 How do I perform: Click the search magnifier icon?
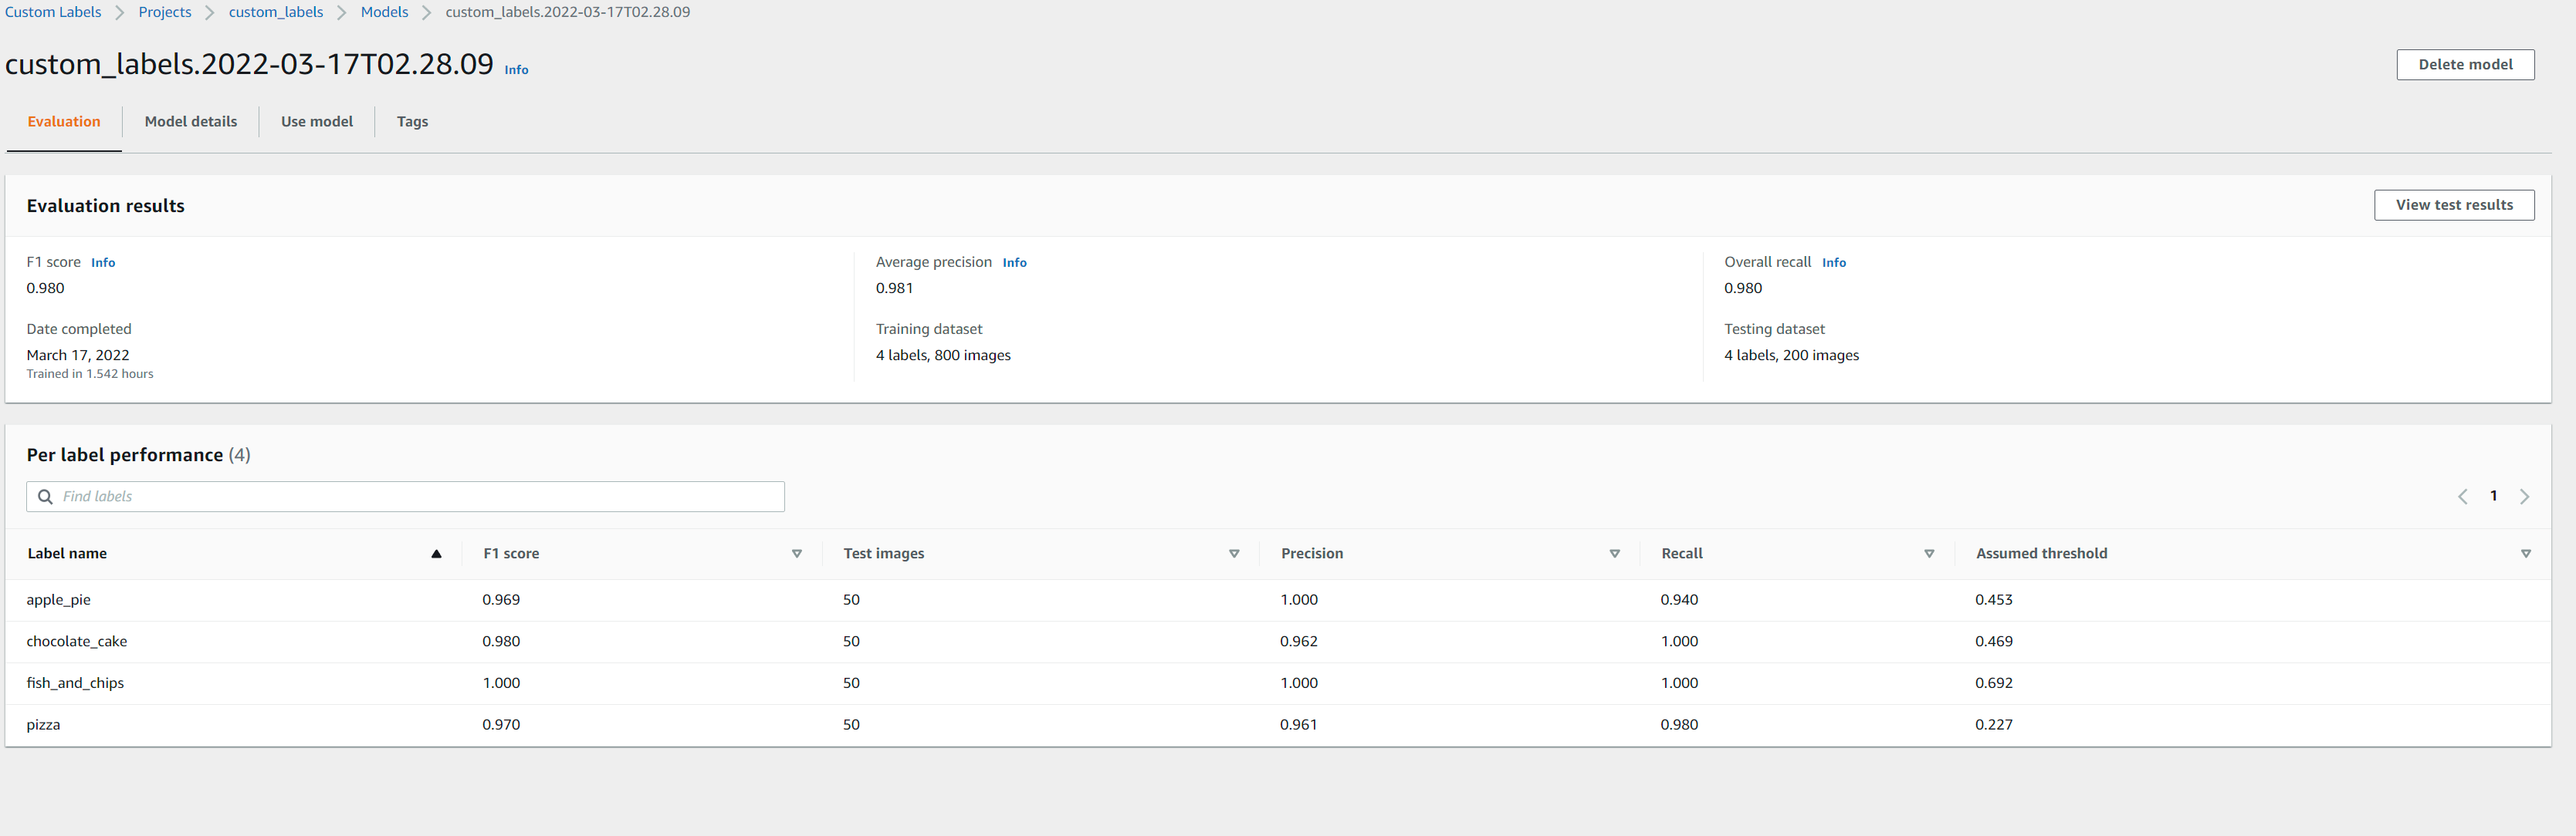pyautogui.click(x=45, y=497)
